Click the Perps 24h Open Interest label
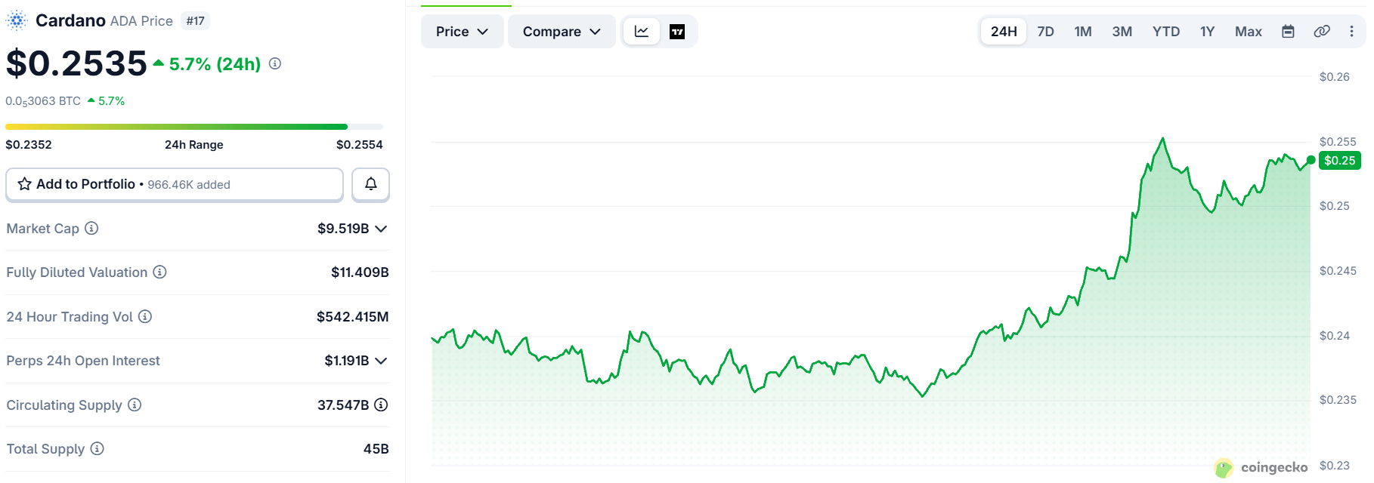The height and width of the screenshot is (483, 1374). coord(83,361)
